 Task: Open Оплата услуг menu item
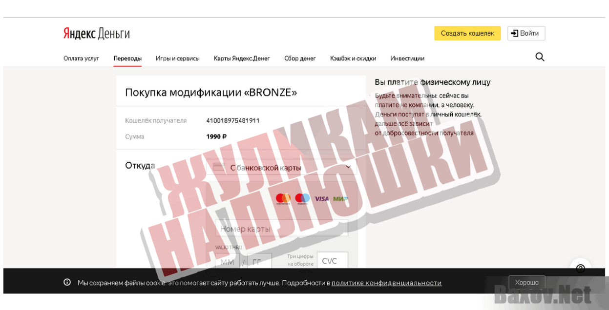[x=81, y=58]
